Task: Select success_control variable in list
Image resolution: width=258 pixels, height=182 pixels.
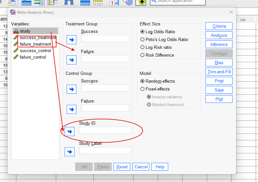Action: [35, 51]
